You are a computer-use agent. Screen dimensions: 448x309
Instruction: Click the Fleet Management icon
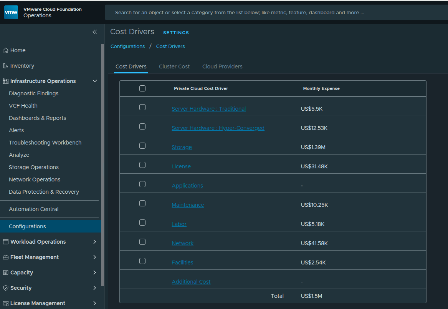pyautogui.click(x=5, y=257)
